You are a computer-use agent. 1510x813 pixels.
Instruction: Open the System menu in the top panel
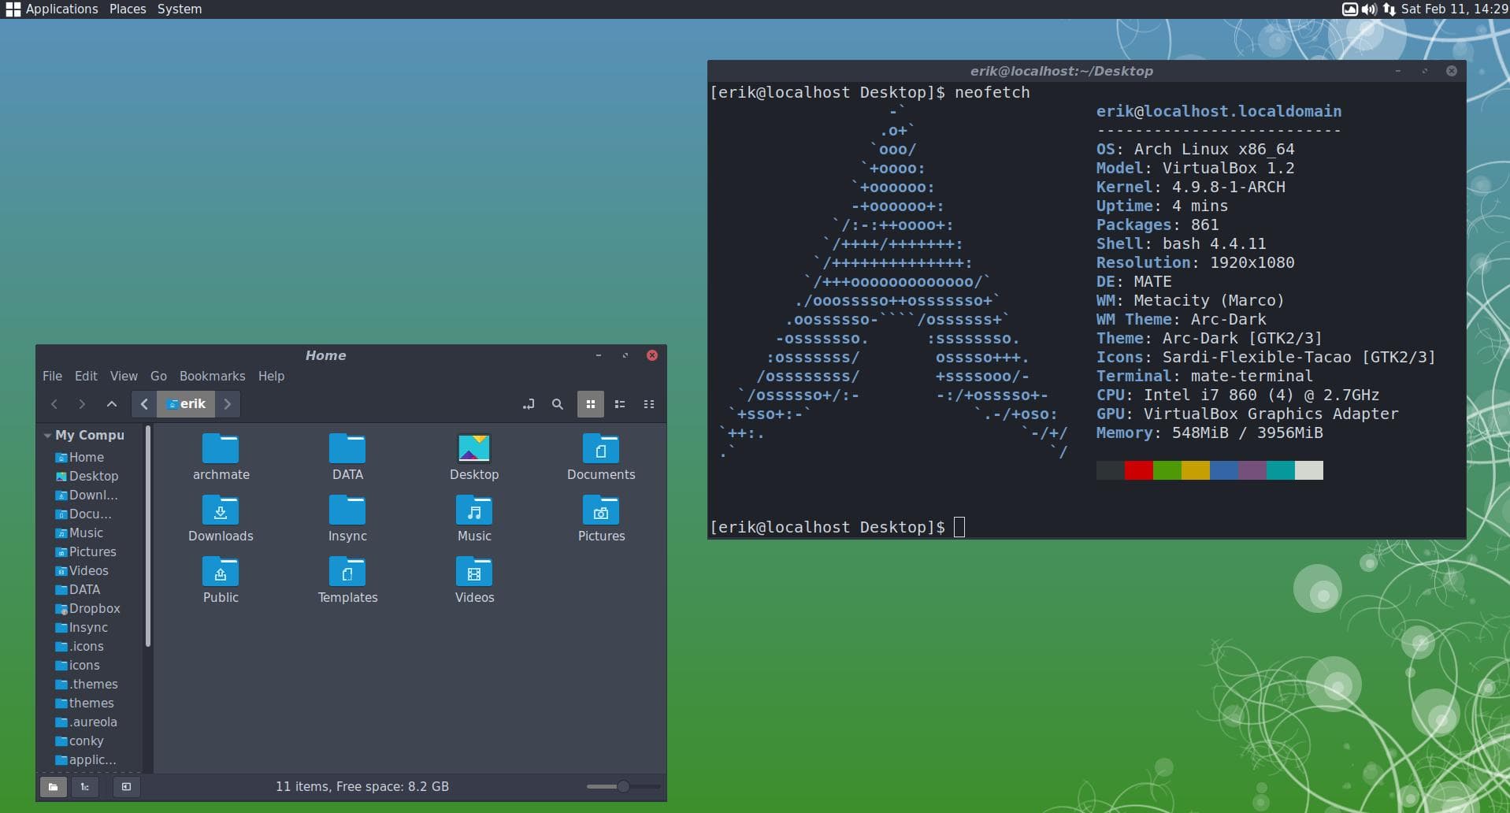pos(180,9)
